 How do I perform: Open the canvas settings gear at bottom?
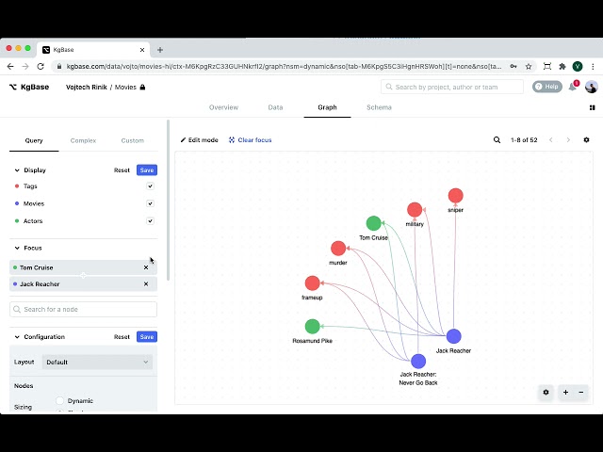coord(546,393)
